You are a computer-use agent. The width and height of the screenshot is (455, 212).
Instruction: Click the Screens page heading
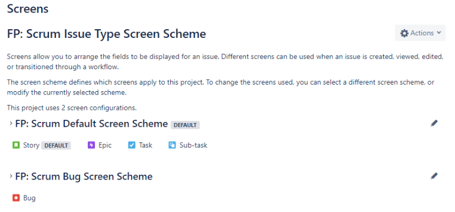(27, 9)
